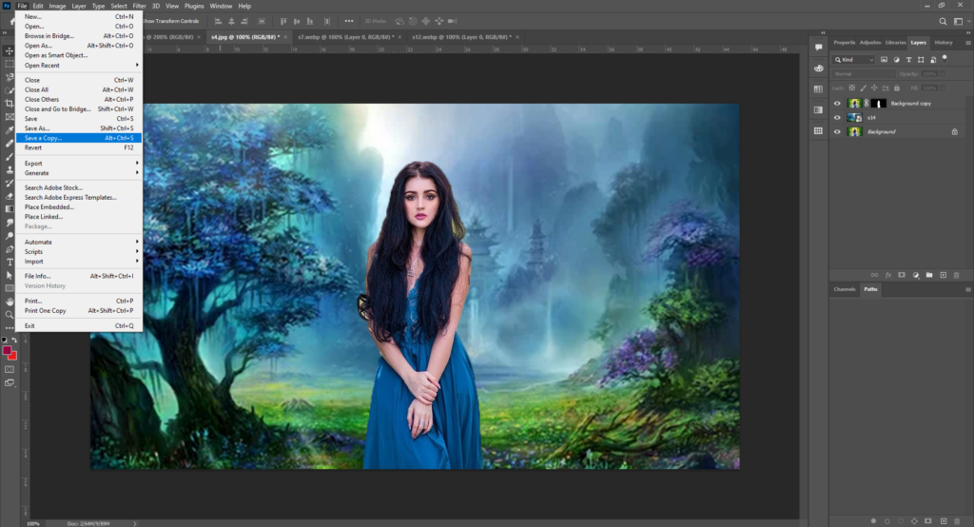This screenshot has height=527, width=974.
Task: Add a layer mask from Layers panel
Action: click(x=901, y=275)
